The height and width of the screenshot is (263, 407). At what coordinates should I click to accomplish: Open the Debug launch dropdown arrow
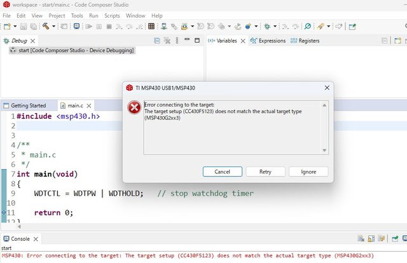(275, 27)
